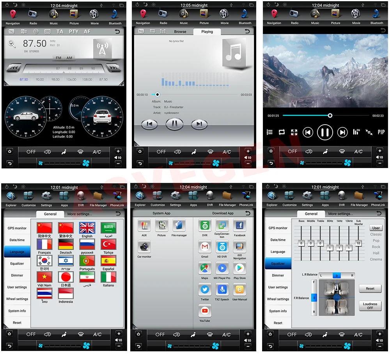Image resolution: width=390 pixels, height=358 pixels.
Task: Launch the Twitter app
Action: [205, 292]
